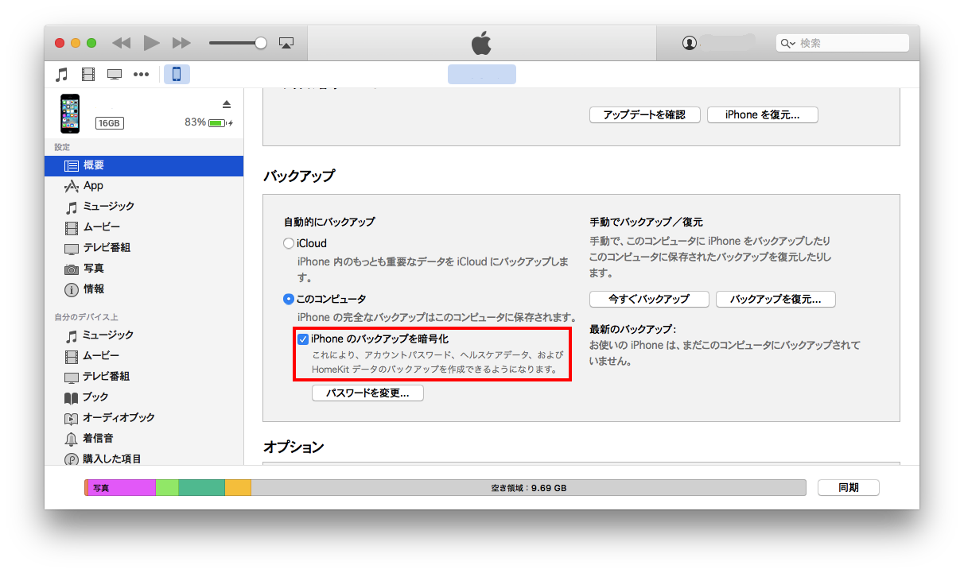Select iCloud backup radio button

pos(289,244)
